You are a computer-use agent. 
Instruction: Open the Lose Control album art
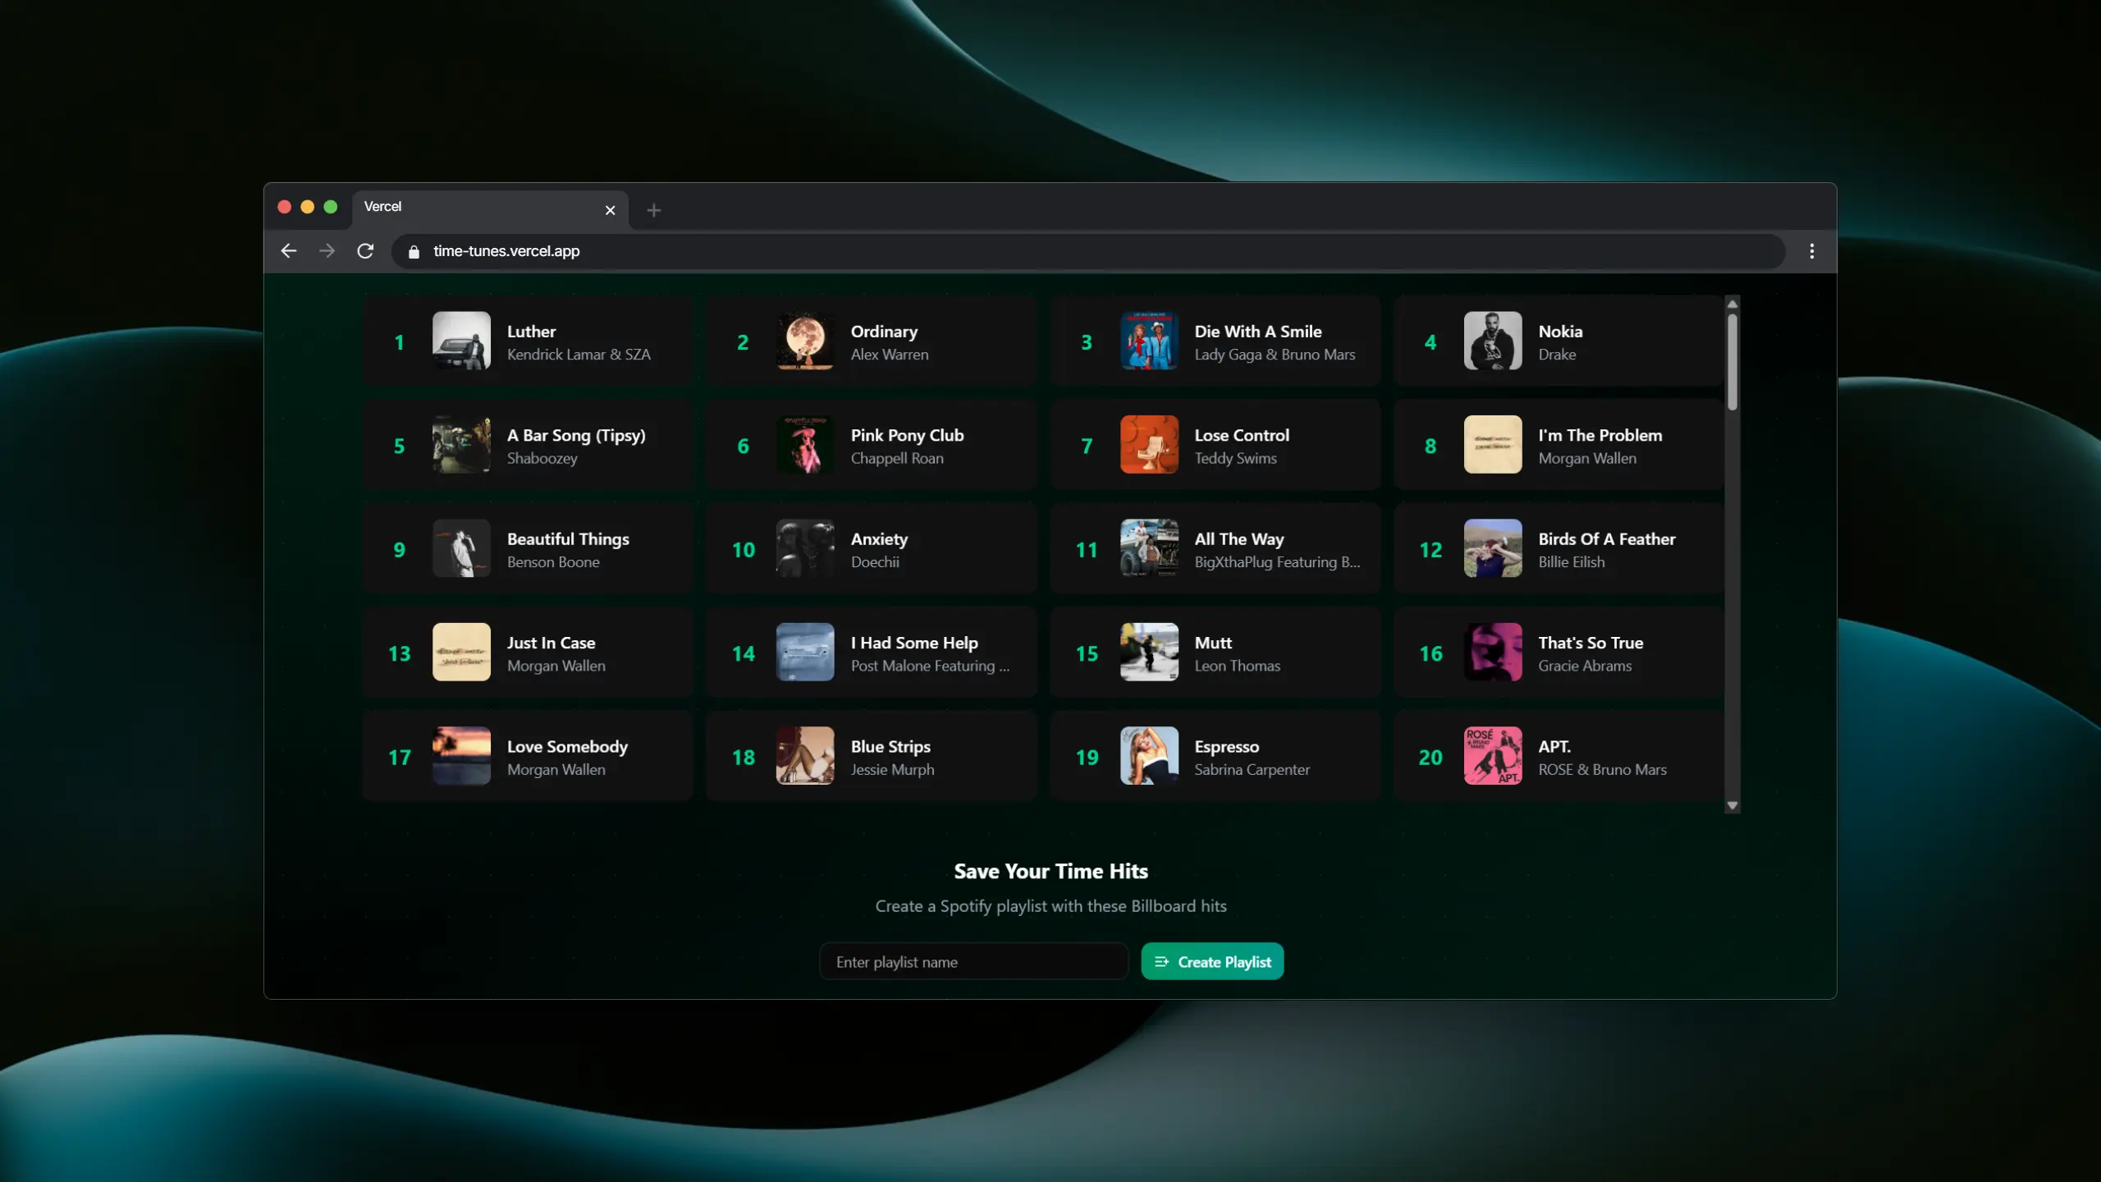1149,444
